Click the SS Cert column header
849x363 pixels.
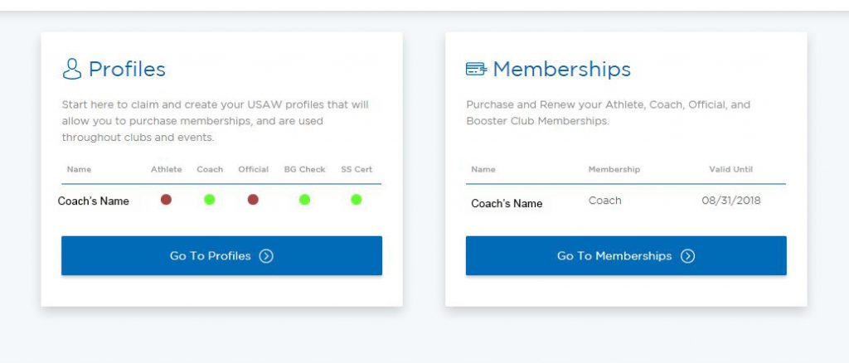pos(357,169)
